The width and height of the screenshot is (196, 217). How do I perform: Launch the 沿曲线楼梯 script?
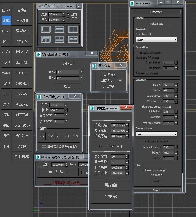point(22,157)
